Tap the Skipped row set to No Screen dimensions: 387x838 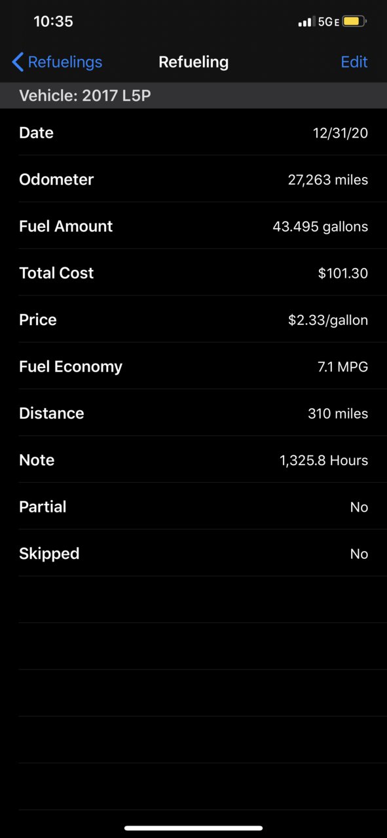pyautogui.click(x=193, y=554)
